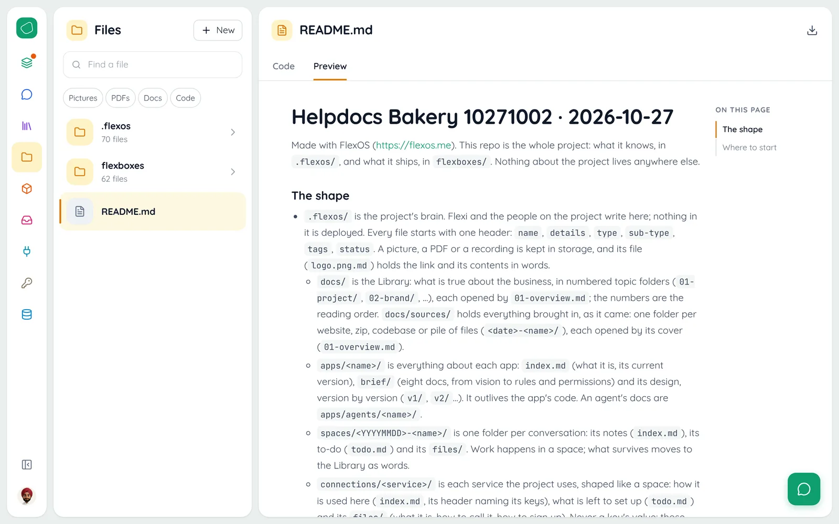Open the flexboxes folder row
839x524 pixels.
153,172
